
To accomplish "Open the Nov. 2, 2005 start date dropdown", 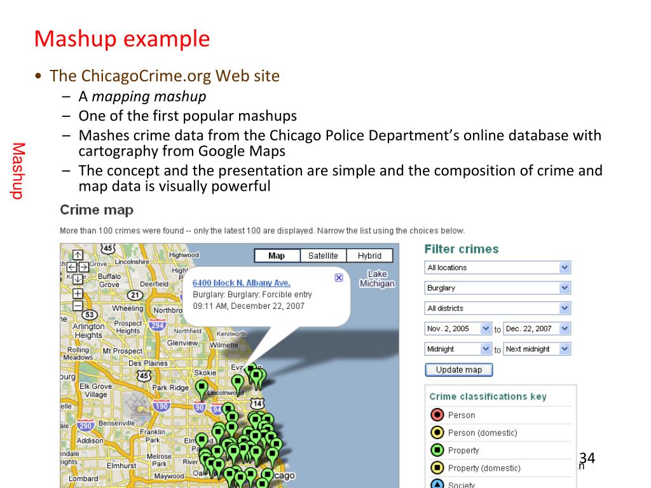I will [458, 329].
